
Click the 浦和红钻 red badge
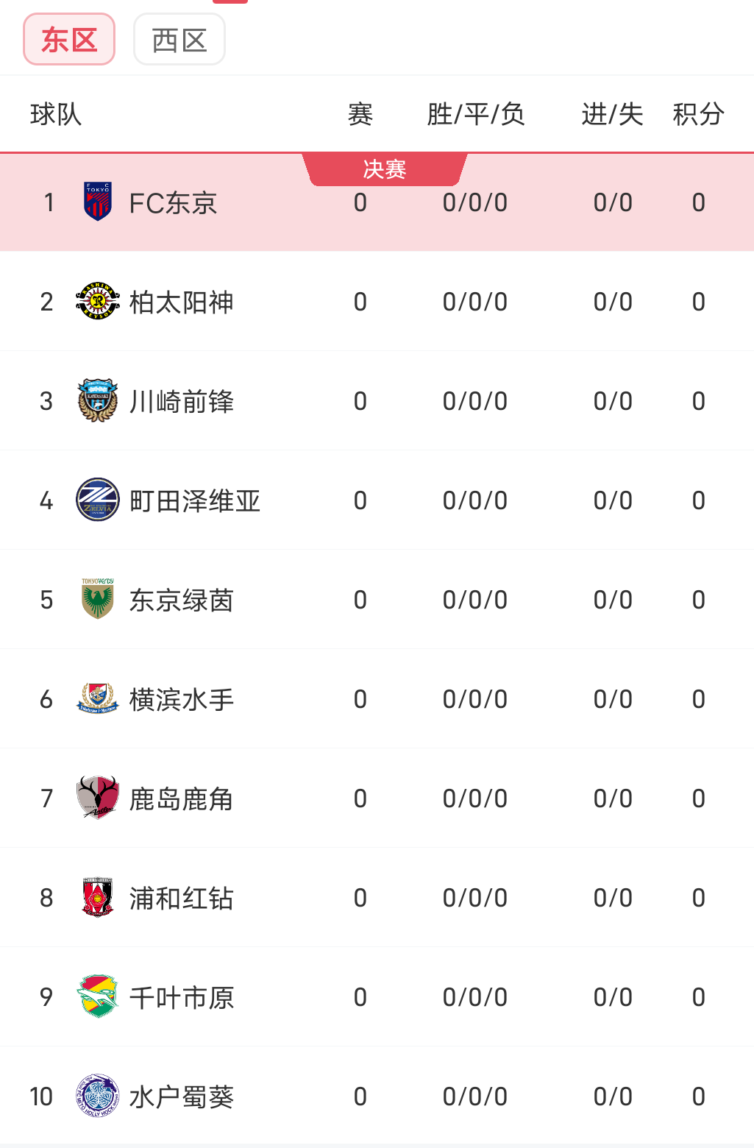(98, 897)
